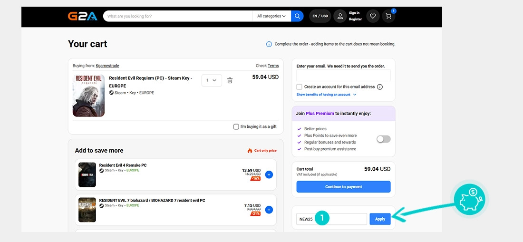This screenshot has width=523, height=242.
Task: Click the Register link
Action: click(355, 19)
